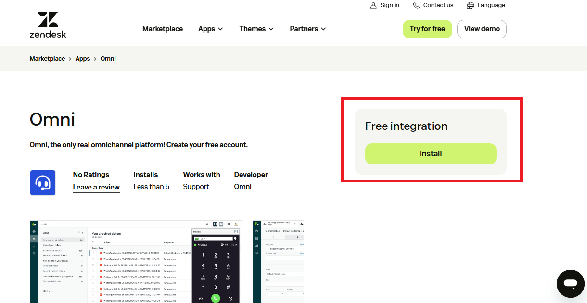587x303 pixels.
Task: Click the Omni breadcrumb text
Action: click(x=108, y=59)
